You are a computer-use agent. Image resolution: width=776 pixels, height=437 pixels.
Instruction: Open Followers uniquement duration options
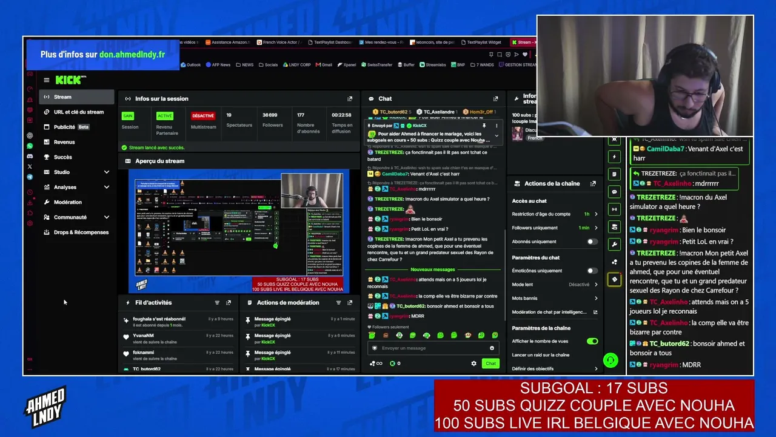(555, 228)
